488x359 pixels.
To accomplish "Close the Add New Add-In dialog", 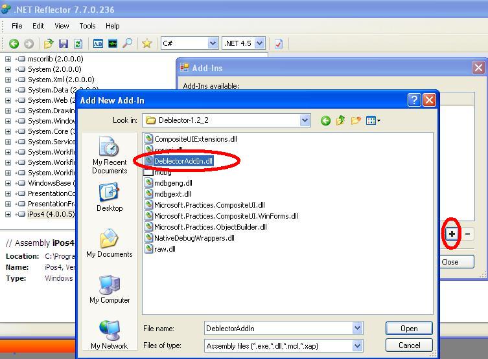I will click(x=430, y=100).
